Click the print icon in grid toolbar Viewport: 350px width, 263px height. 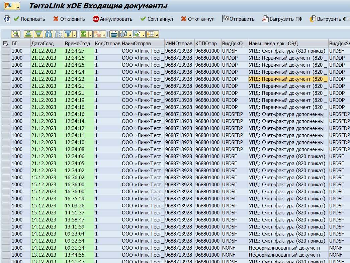click(x=114, y=34)
